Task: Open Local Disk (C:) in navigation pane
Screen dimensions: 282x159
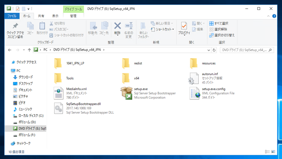Action: coord(29,115)
